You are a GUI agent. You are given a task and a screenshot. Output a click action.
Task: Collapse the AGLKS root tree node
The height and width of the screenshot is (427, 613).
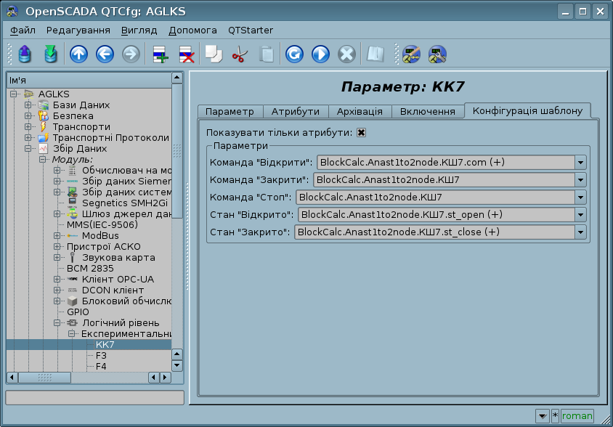14,94
